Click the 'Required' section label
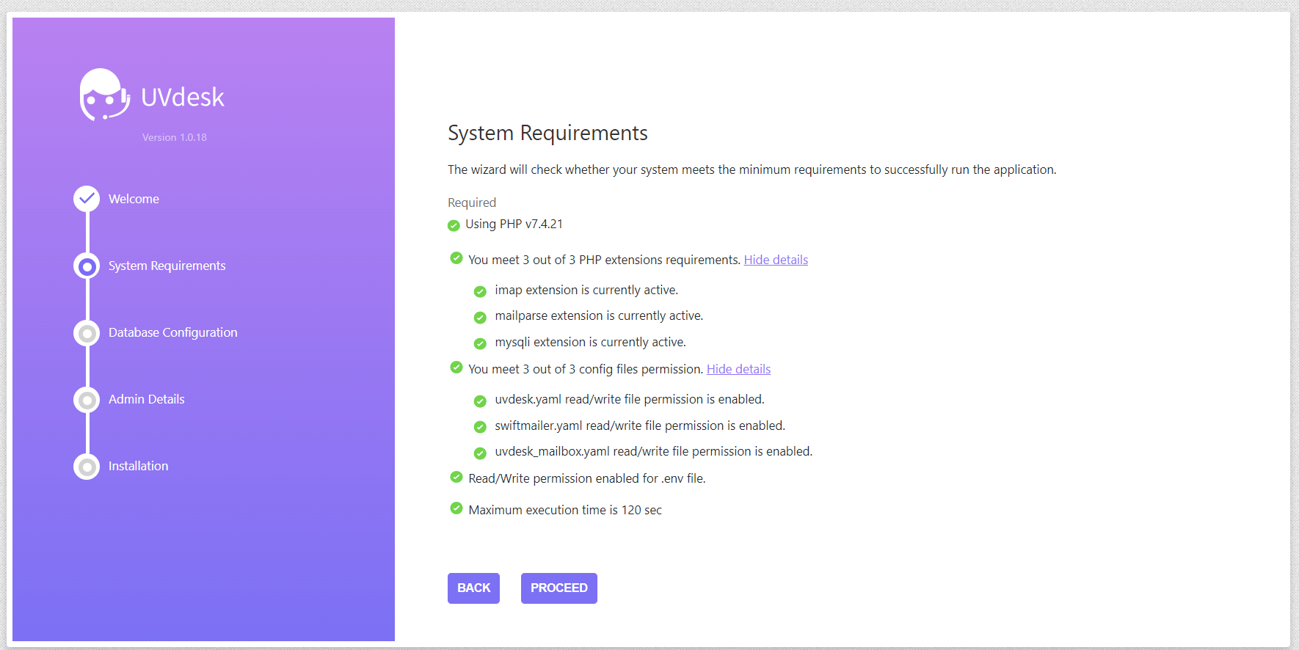The image size is (1299, 650). [472, 202]
